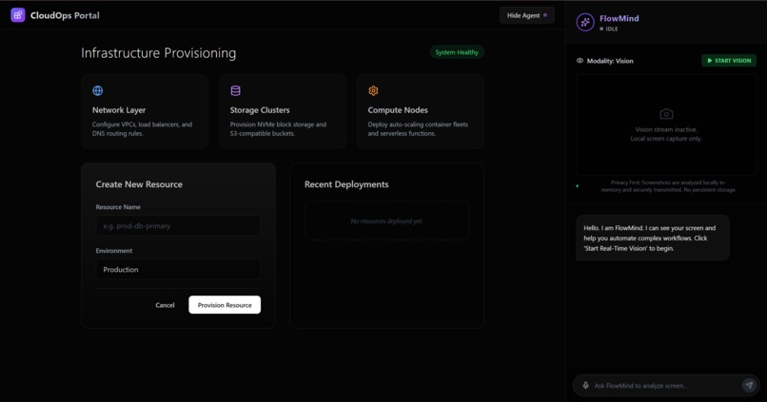This screenshot has height=402, width=767.
Task: Toggle the Hide Agent button
Action: pyautogui.click(x=527, y=15)
